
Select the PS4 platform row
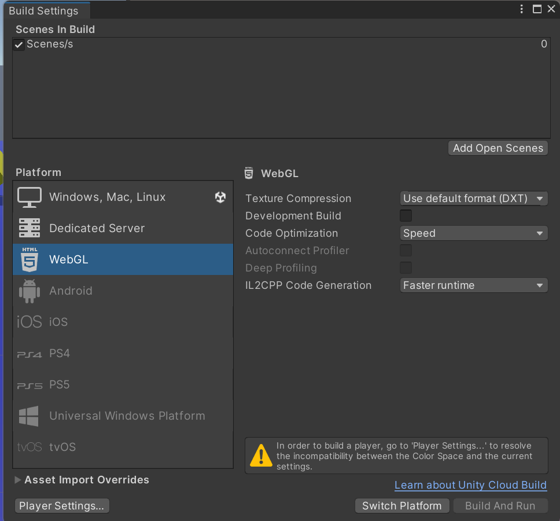coord(123,353)
